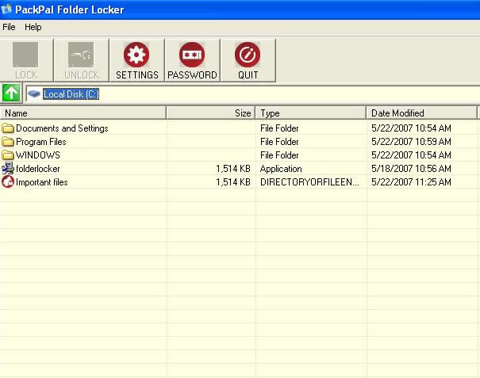Click the 1,514 KB size of Important files
The width and height of the screenshot is (480, 378).
pos(233,182)
